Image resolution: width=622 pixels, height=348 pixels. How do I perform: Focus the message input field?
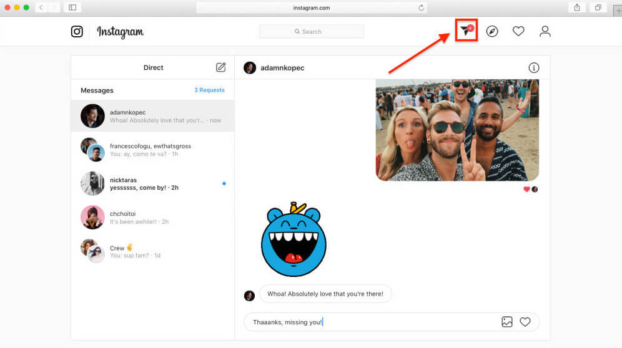(391, 322)
